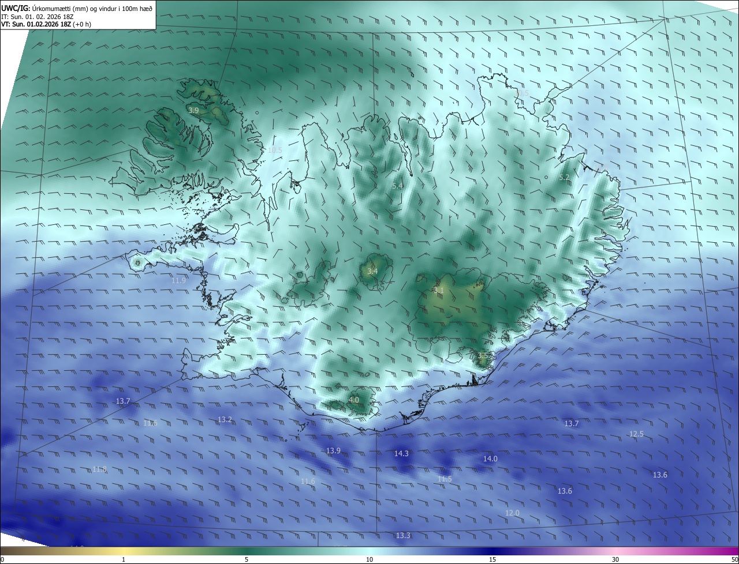Click the 12.0 value label
739x564 pixels.
(512, 513)
